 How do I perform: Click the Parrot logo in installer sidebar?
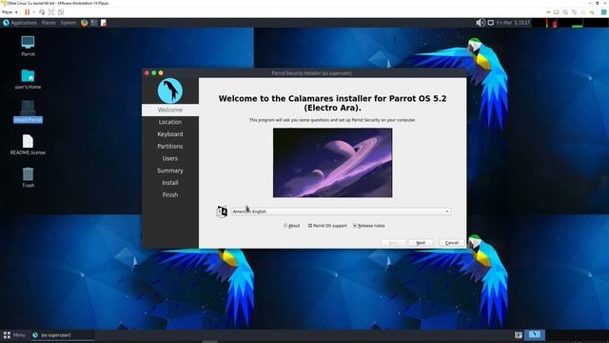pos(170,91)
